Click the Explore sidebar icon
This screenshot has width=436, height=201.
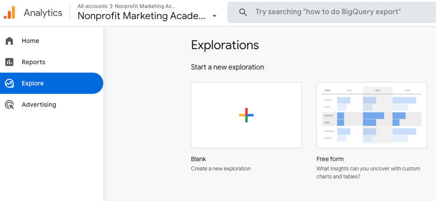(x=9, y=83)
